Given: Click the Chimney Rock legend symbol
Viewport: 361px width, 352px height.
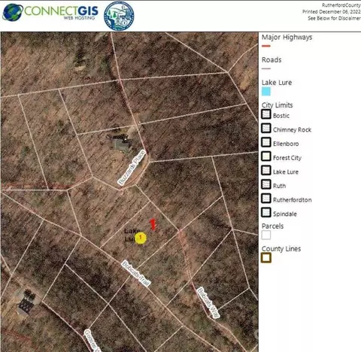Looking at the screenshot, I should (x=266, y=128).
